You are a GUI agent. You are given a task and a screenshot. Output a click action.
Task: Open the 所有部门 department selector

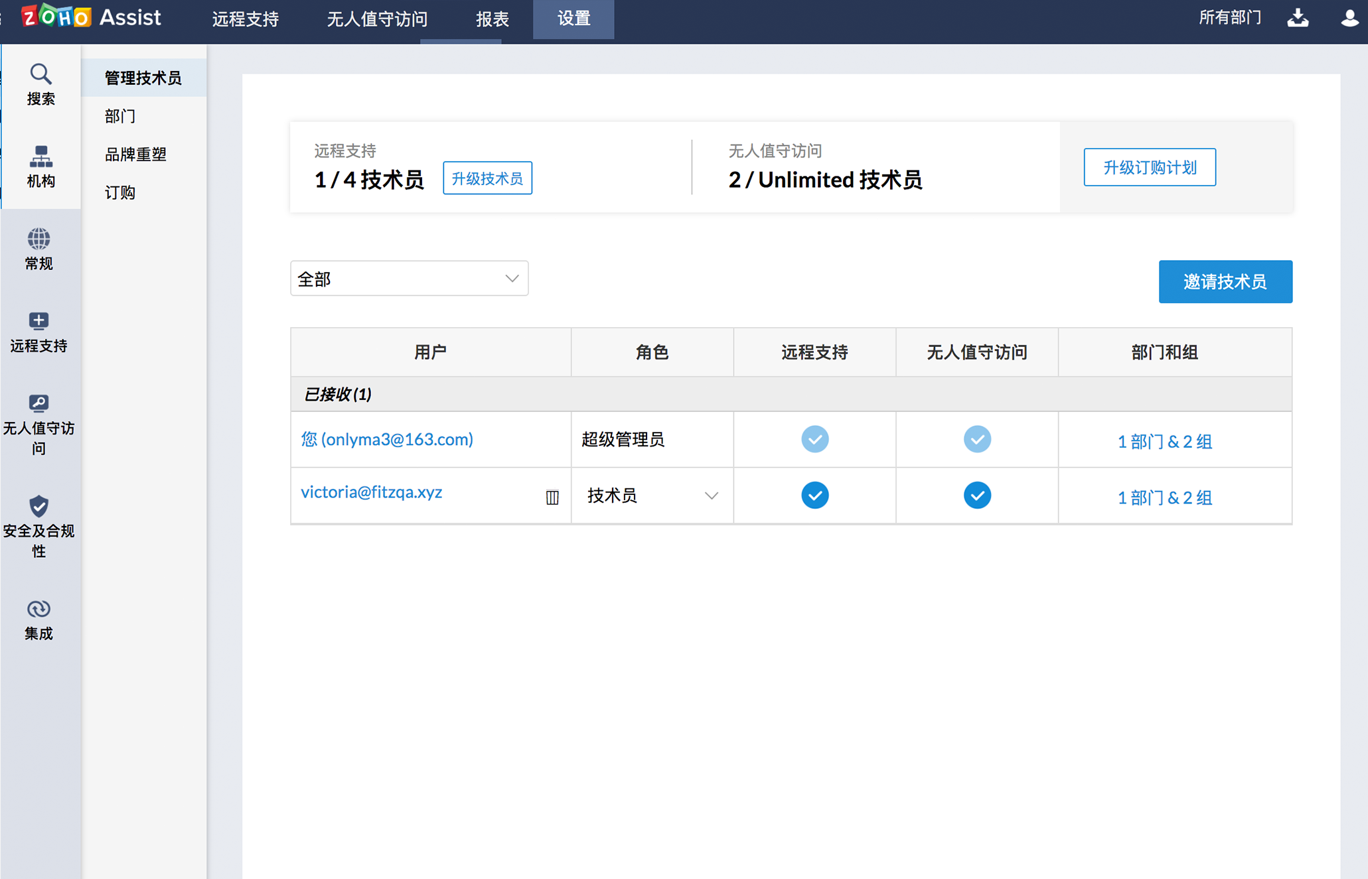pos(1229,18)
